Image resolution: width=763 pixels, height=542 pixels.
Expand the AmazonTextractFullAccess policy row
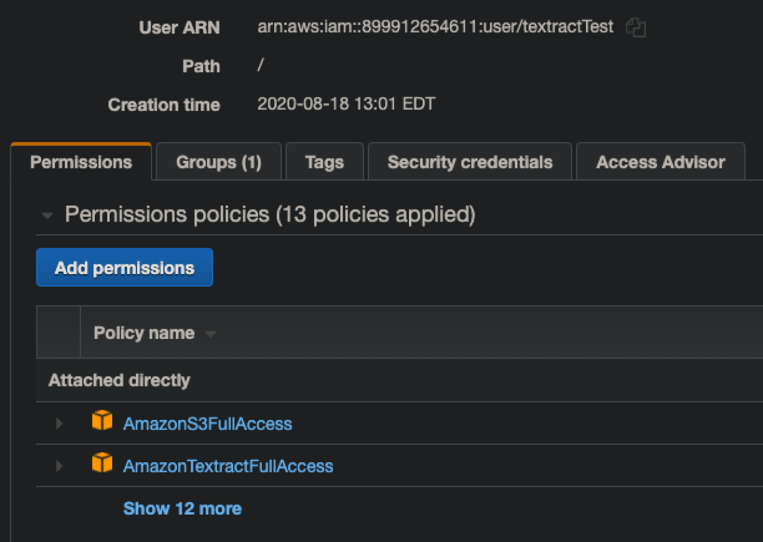tap(59, 466)
